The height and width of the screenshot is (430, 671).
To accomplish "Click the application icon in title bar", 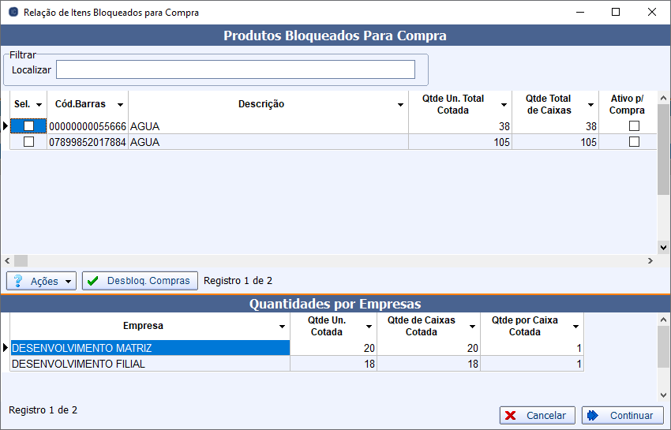I will [12, 13].
